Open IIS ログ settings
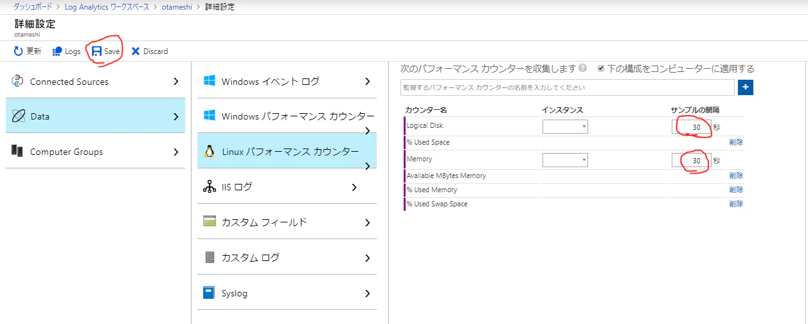Screen dimensions: 808x324 tap(287, 187)
